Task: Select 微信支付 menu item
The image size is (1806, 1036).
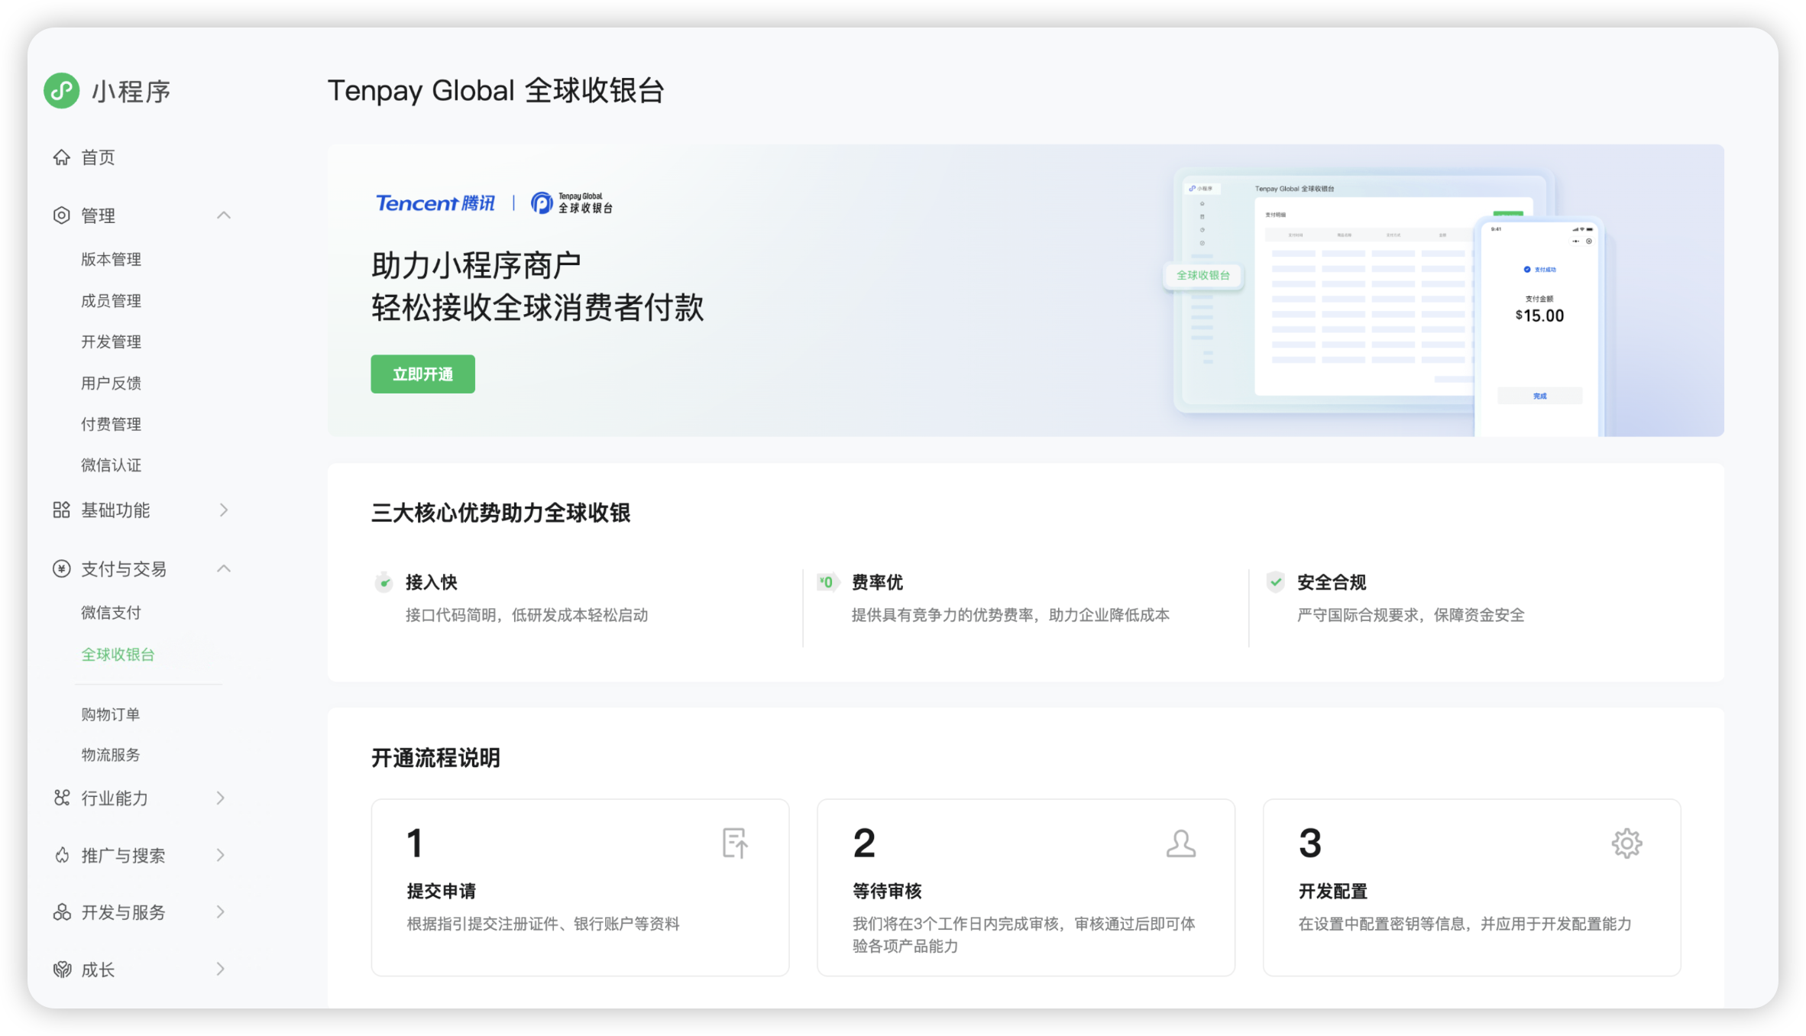Action: point(112,613)
